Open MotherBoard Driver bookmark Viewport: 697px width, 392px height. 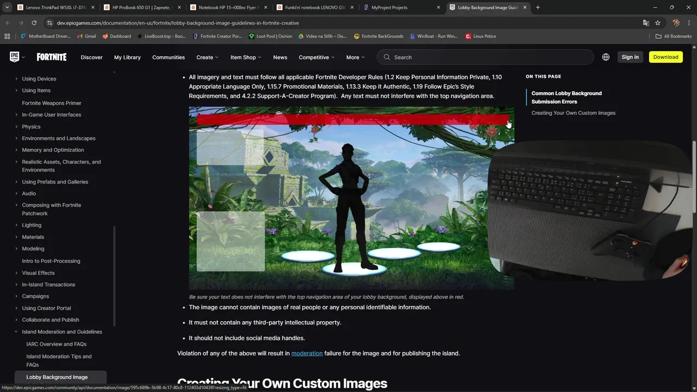[x=45, y=36]
